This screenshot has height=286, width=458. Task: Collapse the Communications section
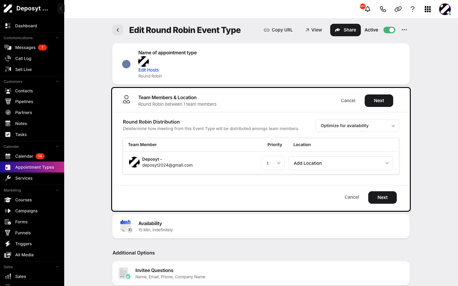57,38
